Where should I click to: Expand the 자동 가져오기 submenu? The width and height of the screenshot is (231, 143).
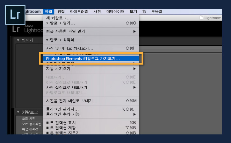coord(91,69)
